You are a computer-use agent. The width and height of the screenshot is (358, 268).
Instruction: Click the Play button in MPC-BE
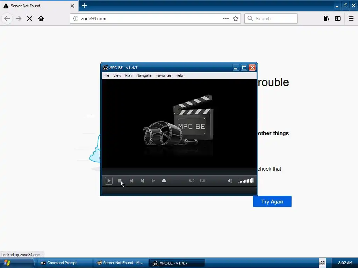[x=109, y=181]
